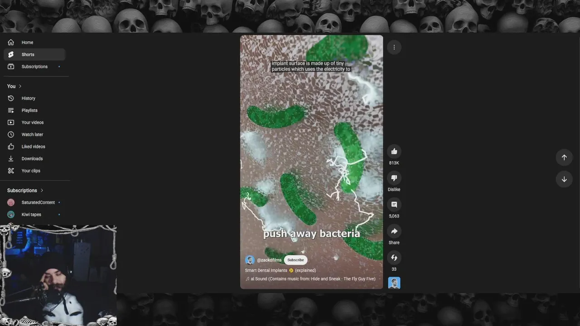Image resolution: width=580 pixels, height=326 pixels.
Task: Open the sound source thumbnail below Remix
Action: coord(394,283)
